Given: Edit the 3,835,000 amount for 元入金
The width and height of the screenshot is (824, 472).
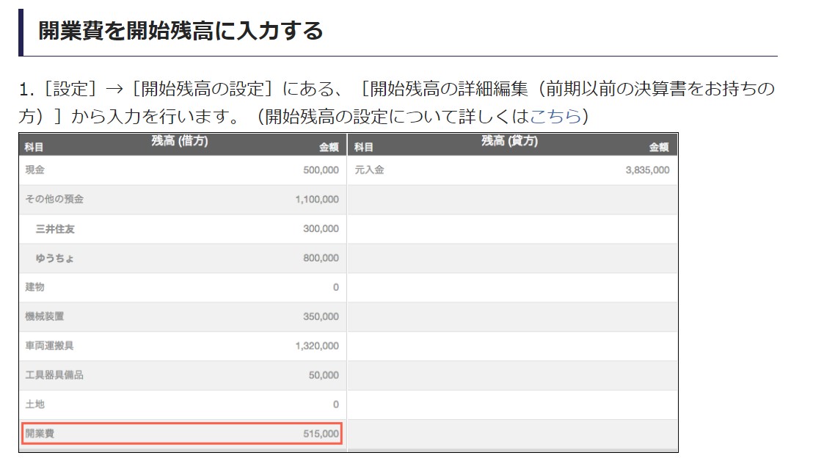Looking at the screenshot, I should tap(647, 170).
